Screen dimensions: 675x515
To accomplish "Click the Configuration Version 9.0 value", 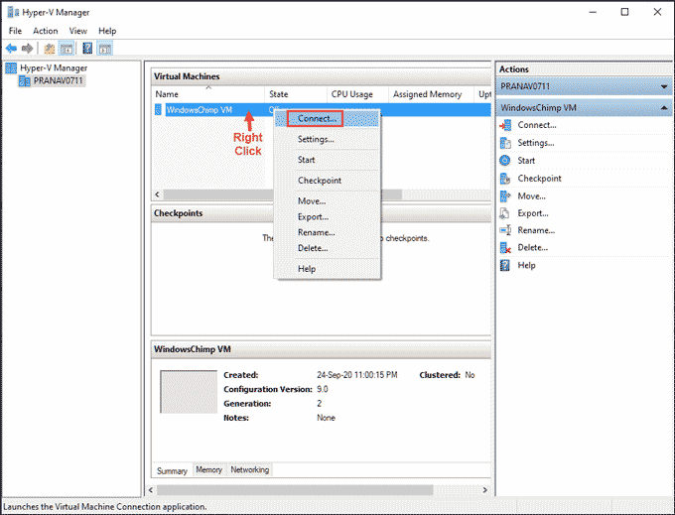I will coord(323,389).
